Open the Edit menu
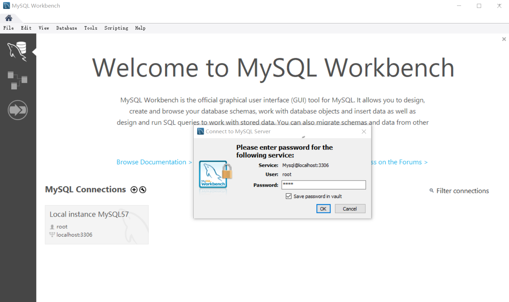This screenshot has height=302, width=509. [x=26, y=28]
